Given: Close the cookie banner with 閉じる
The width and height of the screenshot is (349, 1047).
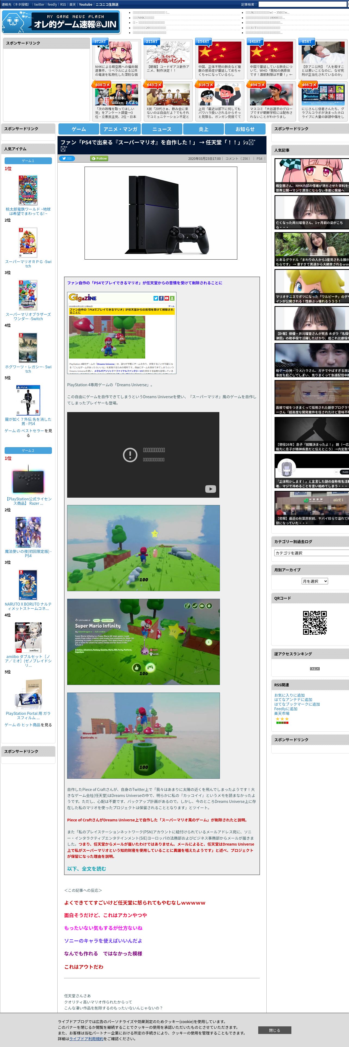Looking at the screenshot, I should [275, 1030].
